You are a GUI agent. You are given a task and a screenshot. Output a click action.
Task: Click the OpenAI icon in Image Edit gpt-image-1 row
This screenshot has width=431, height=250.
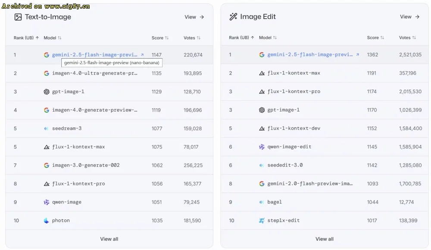click(x=262, y=110)
